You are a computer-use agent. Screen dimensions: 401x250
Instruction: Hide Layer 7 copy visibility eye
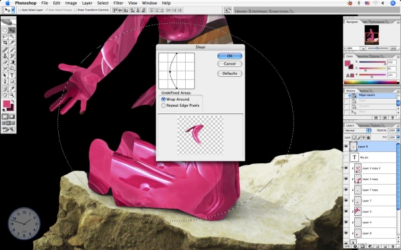(346, 190)
